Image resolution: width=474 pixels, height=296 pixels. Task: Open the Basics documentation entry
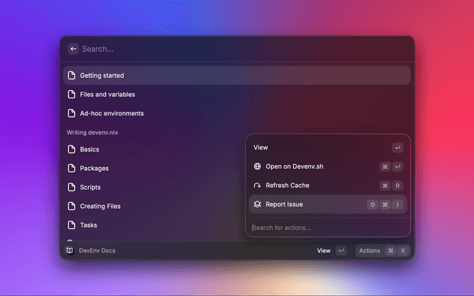pyautogui.click(x=89, y=149)
